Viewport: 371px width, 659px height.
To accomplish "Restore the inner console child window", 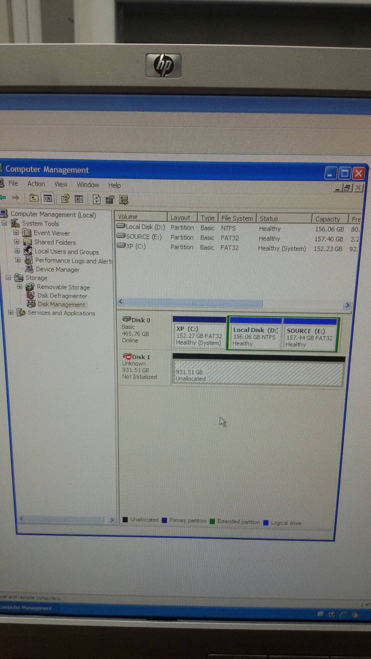I will 347,188.
